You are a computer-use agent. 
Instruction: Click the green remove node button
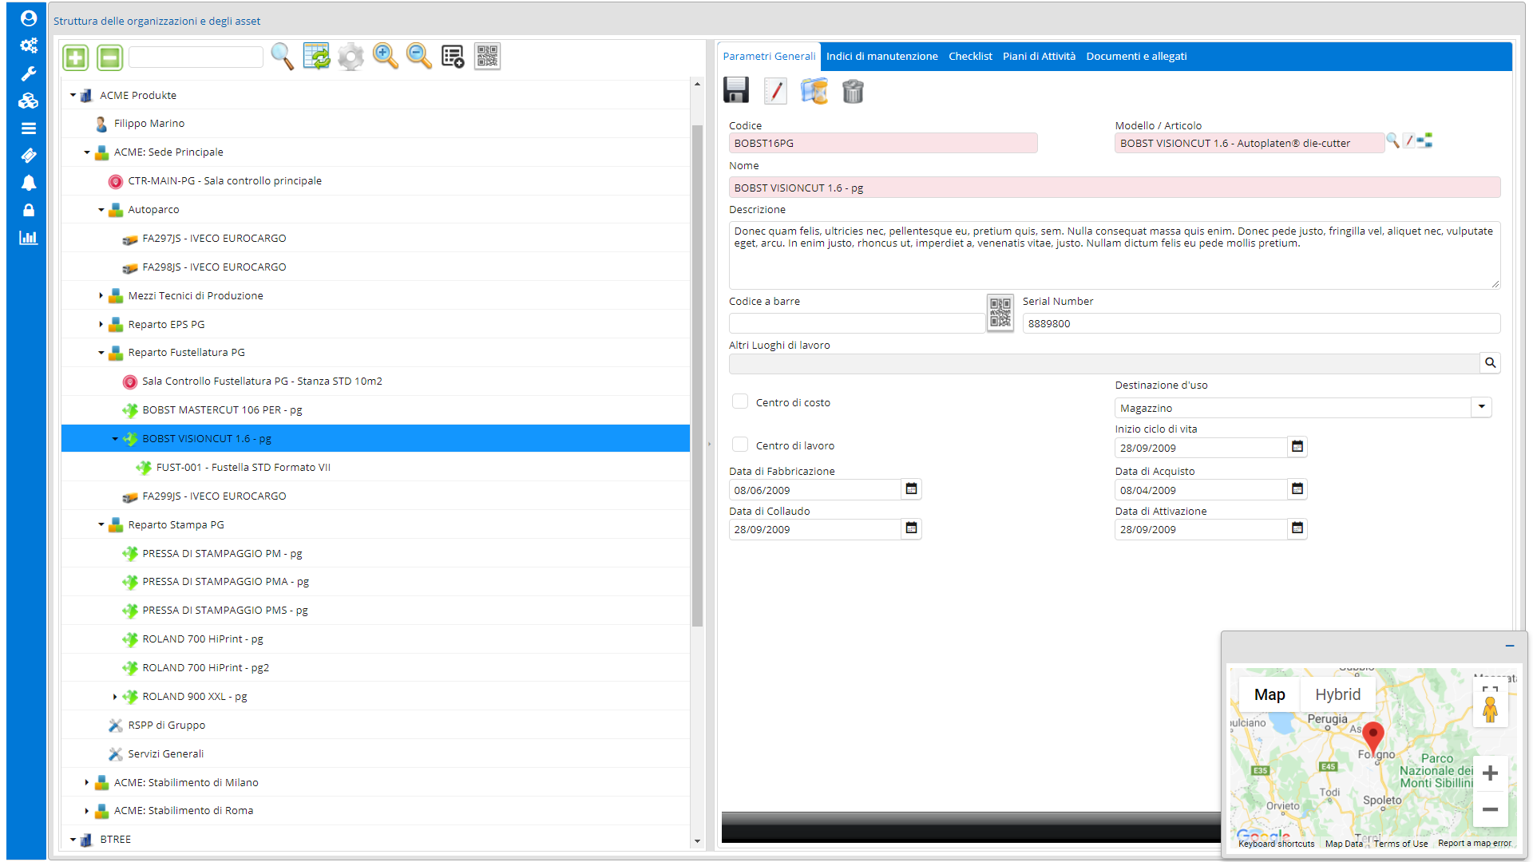110,57
